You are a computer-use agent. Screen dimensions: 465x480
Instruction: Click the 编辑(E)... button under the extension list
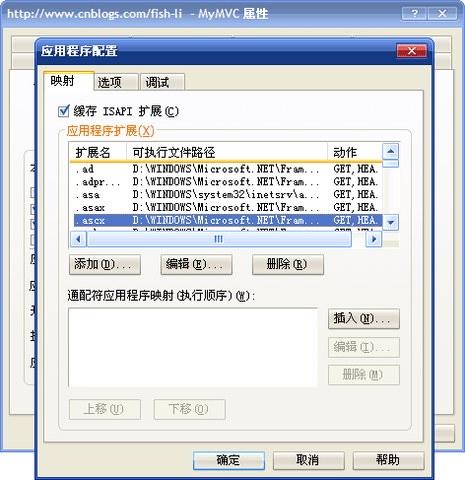click(196, 264)
